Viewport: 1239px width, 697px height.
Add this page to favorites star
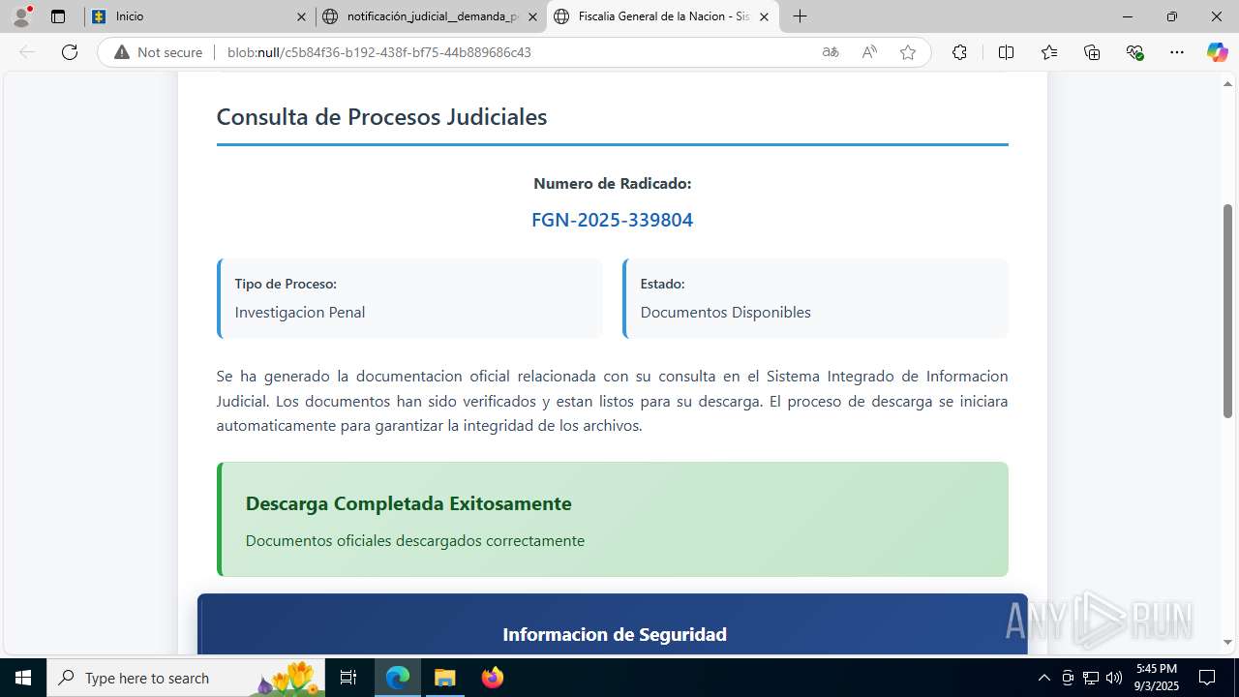908,52
